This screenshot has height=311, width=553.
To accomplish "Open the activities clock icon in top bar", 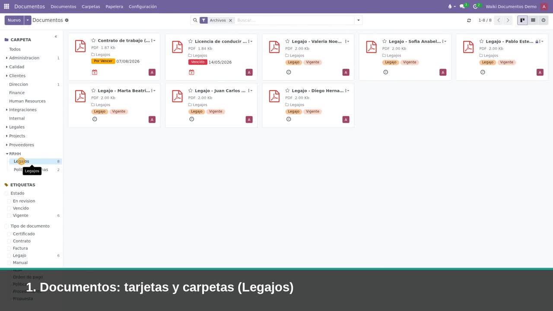I will [475, 6].
